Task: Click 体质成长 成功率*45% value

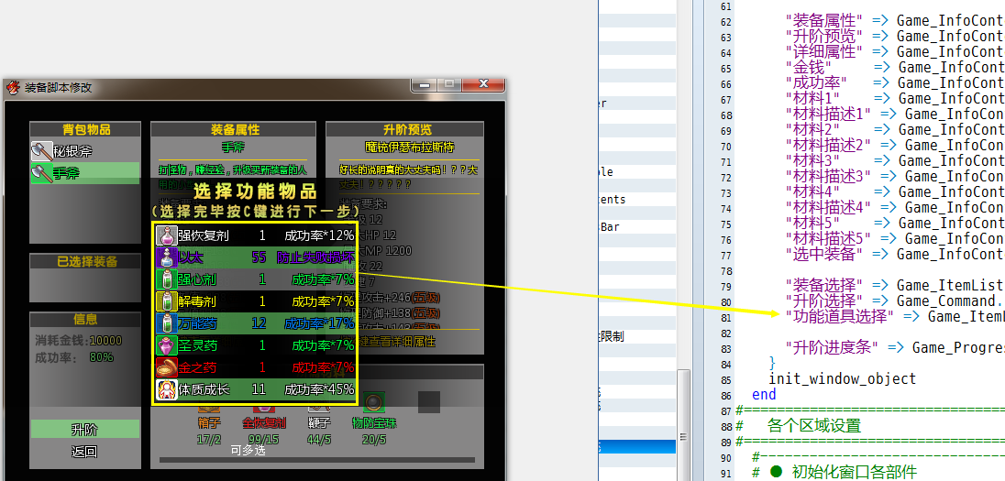Action: tap(319, 388)
